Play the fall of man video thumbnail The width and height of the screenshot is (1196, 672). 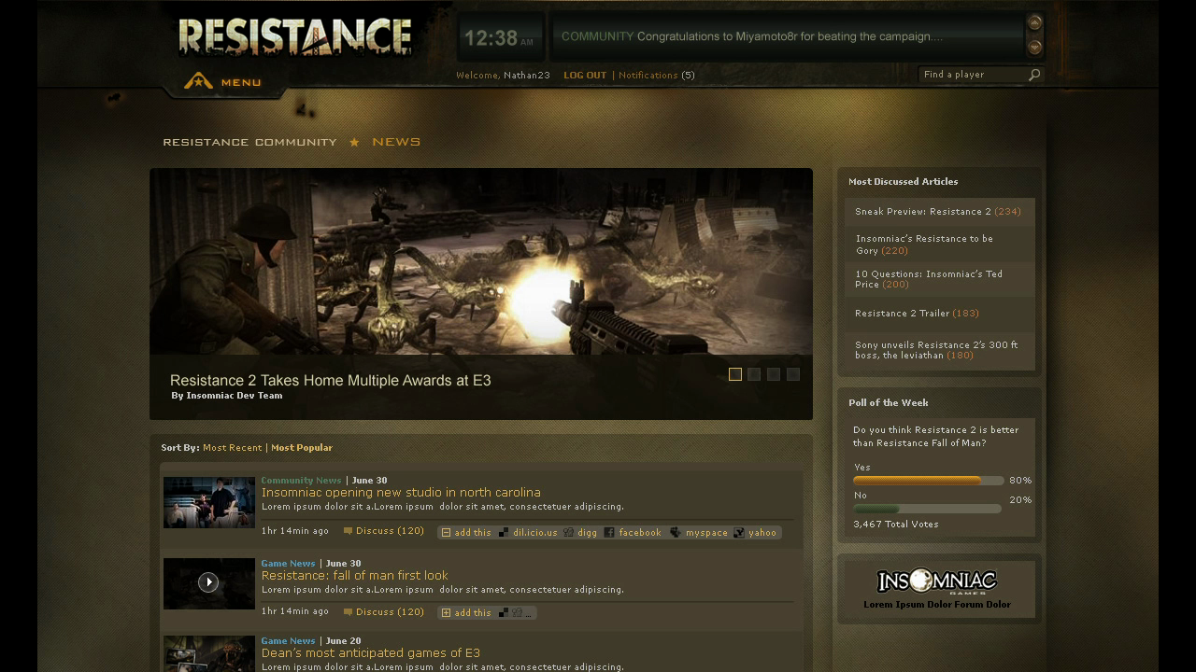[208, 582]
